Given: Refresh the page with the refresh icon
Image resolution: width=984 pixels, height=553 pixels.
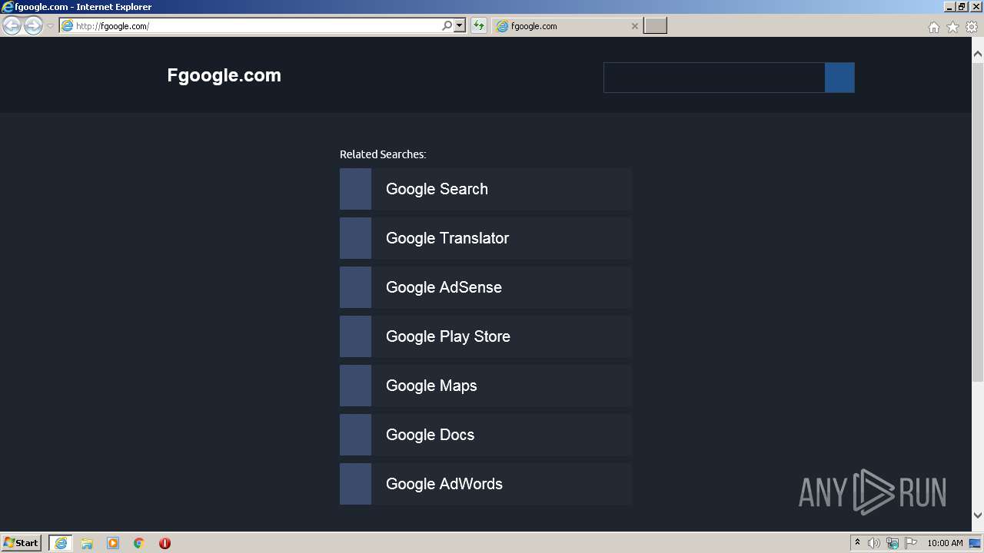Looking at the screenshot, I should point(479,25).
